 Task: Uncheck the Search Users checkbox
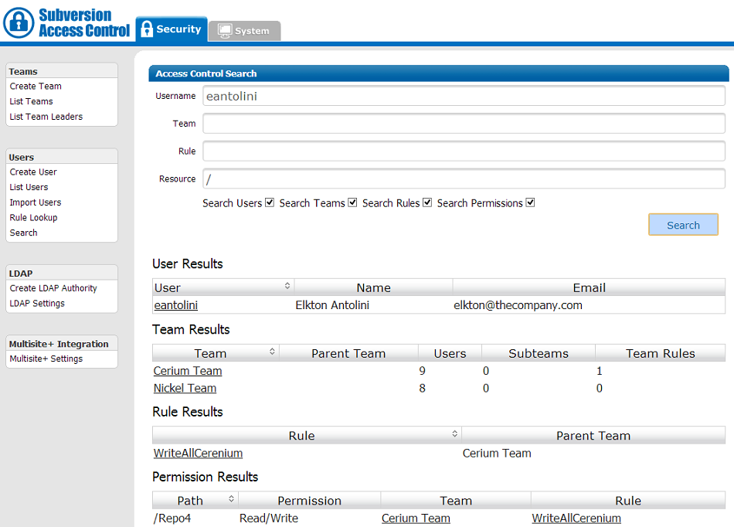pyautogui.click(x=270, y=202)
